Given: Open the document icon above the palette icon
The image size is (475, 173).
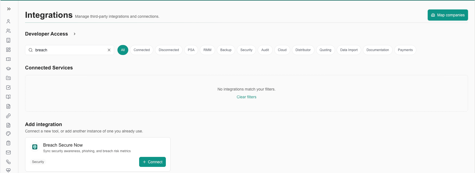Looking at the screenshot, I should (x=8, y=125).
